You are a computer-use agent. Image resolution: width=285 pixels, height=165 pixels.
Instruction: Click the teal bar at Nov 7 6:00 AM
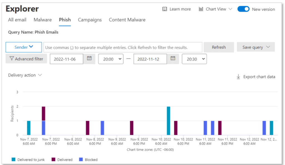tap(29, 128)
